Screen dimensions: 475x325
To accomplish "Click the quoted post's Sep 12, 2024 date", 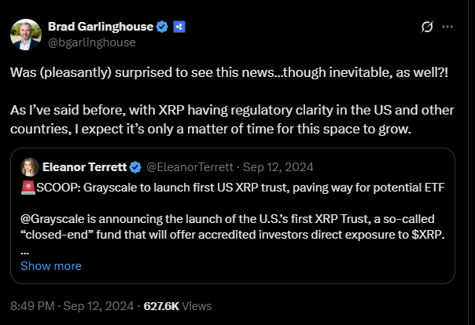I will click(x=278, y=167).
